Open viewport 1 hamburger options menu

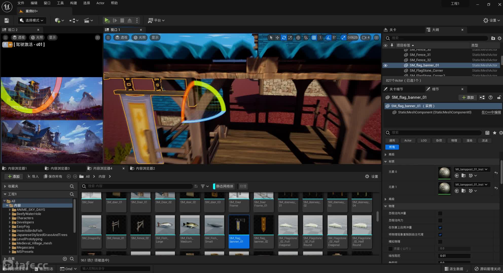pos(108,37)
